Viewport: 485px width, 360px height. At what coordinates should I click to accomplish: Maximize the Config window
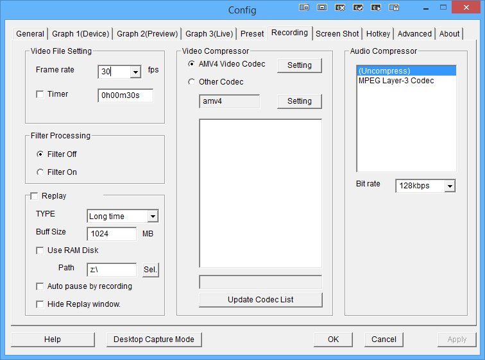click(x=443, y=8)
